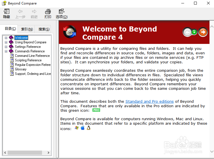Minimize the Beyond Compare help window
Screen dimensions: 214x159
(183, 3)
